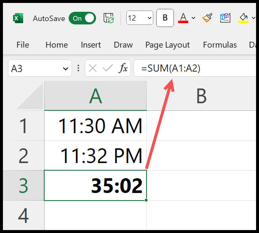Expand the Name Box dropdown chevron

(66, 69)
